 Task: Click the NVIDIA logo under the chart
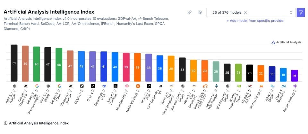click(238, 86)
